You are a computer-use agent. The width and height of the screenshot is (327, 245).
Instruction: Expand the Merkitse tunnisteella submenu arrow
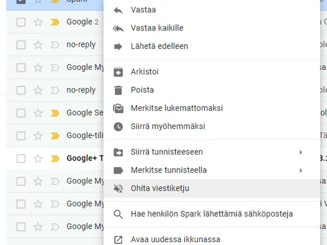click(301, 170)
